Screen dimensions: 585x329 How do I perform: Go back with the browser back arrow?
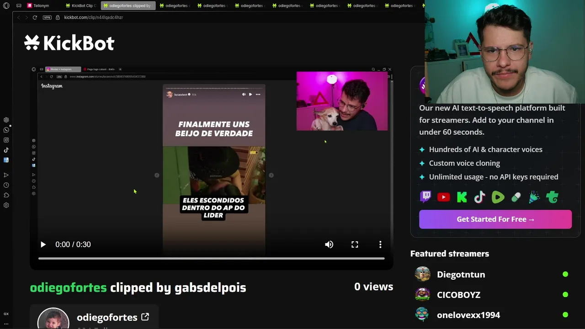coord(18,17)
